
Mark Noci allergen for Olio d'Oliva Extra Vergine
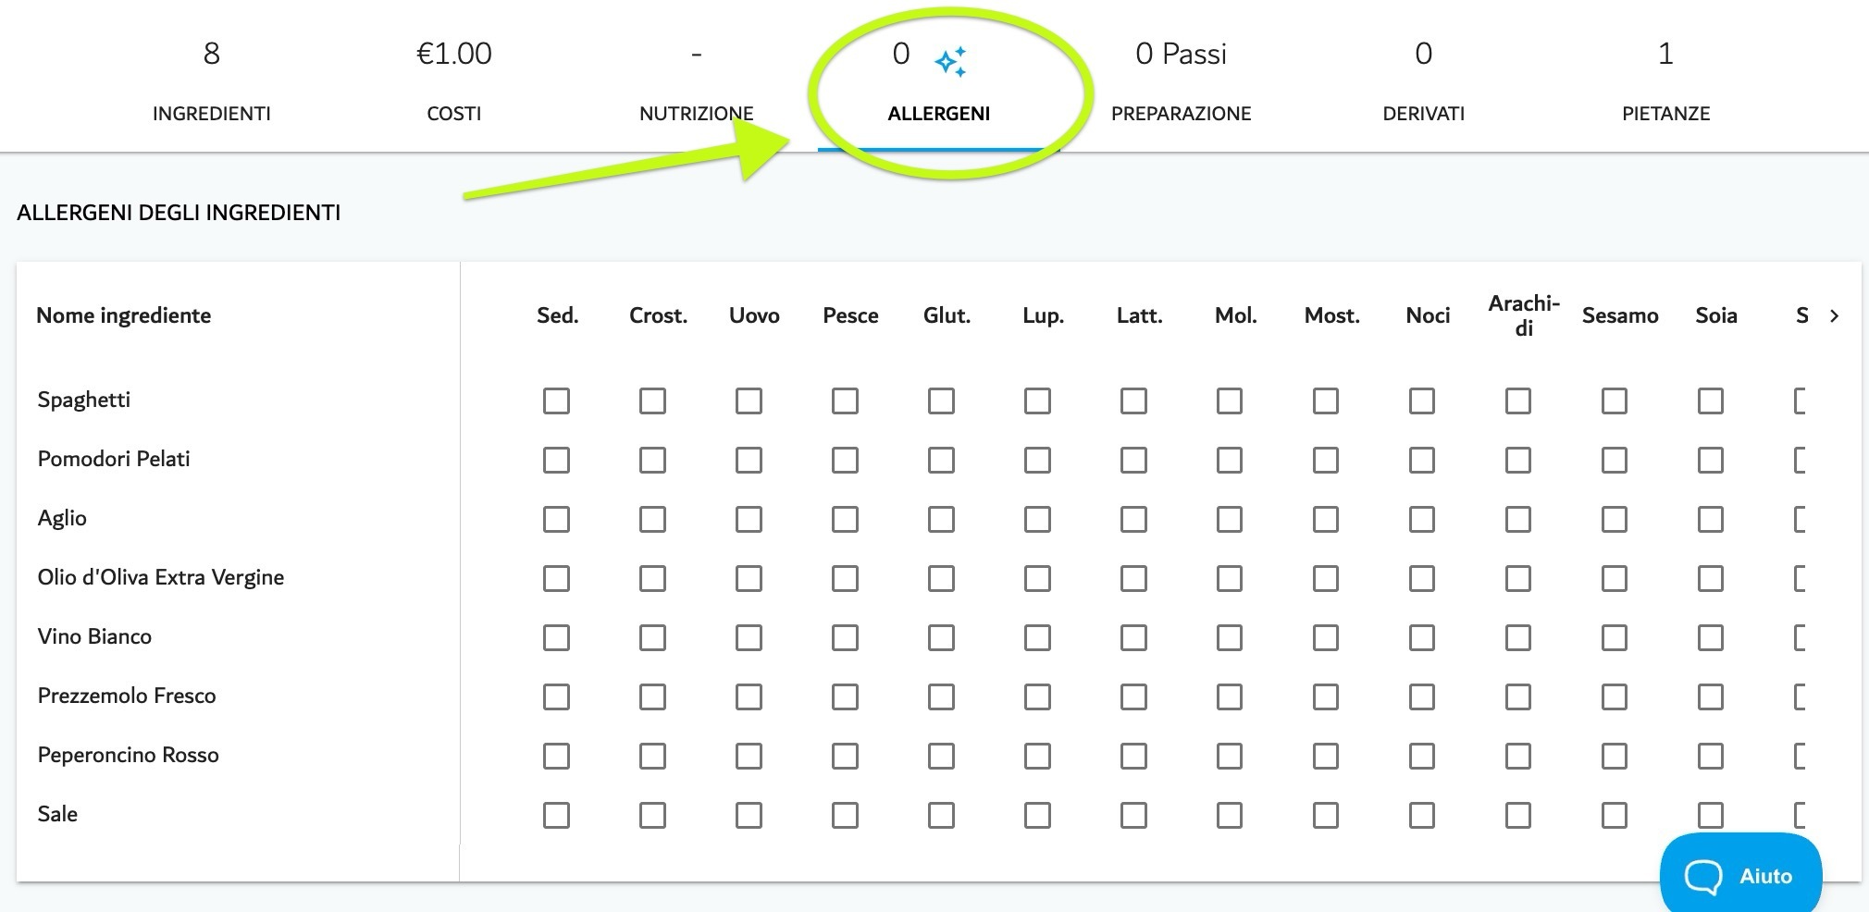coord(1422,578)
